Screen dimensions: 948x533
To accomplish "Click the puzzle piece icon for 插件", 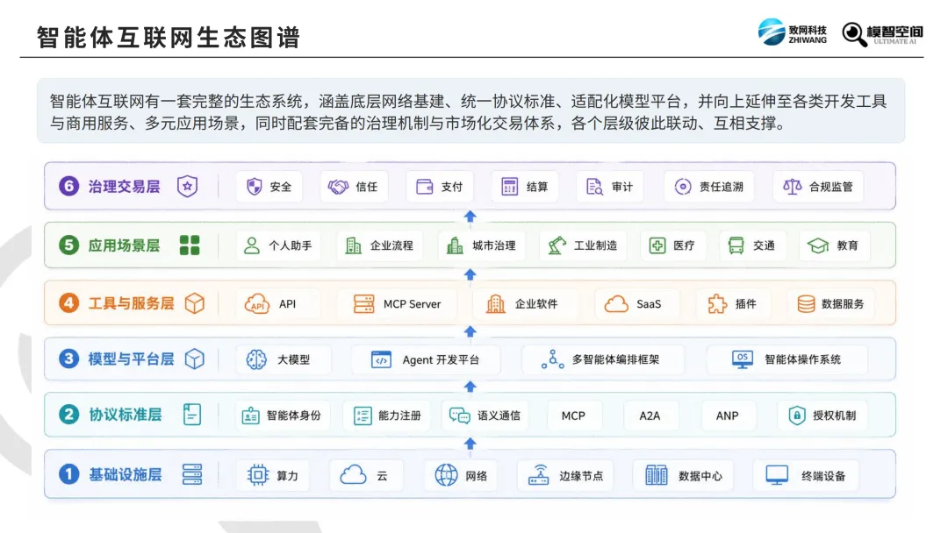I will pos(717,303).
